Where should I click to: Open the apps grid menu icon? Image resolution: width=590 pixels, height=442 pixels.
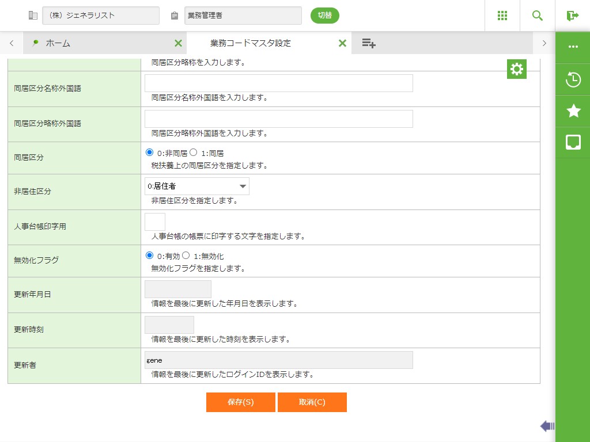pyautogui.click(x=502, y=16)
